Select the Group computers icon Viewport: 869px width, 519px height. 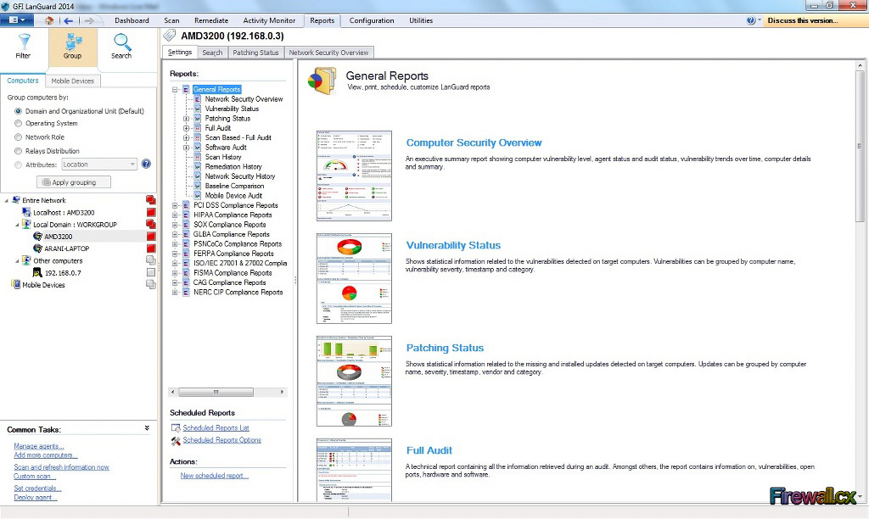pyautogui.click(x=73, y=42)
